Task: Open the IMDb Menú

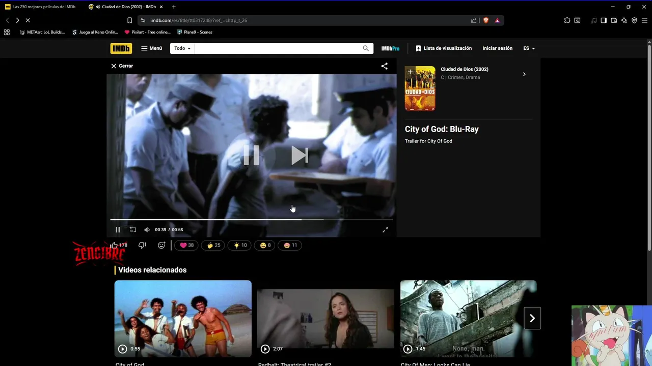Action: coord(152,48)
